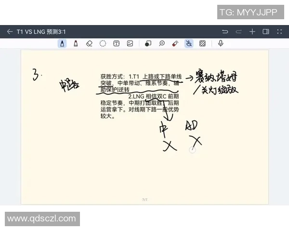Insert an image with the picture tool
This screenshot has width=289, height=231.
130,44
